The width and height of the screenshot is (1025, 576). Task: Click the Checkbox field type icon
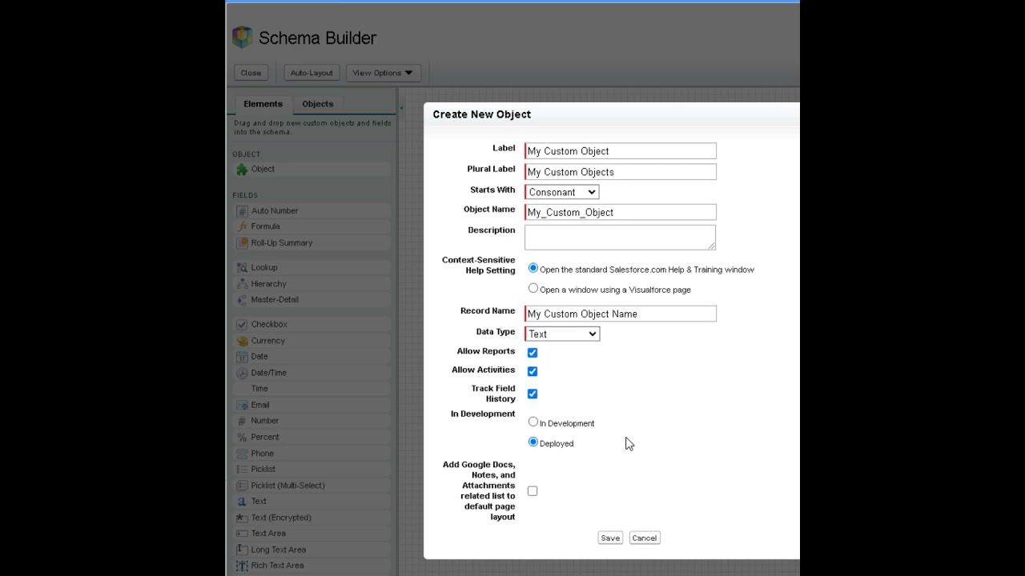242,325
